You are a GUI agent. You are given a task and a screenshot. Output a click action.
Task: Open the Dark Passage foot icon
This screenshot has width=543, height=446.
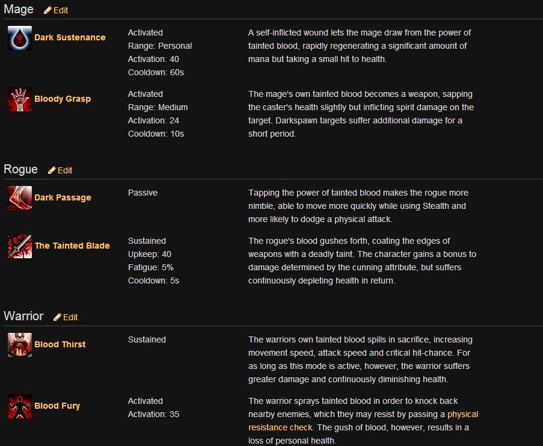[x=20, y=198]
